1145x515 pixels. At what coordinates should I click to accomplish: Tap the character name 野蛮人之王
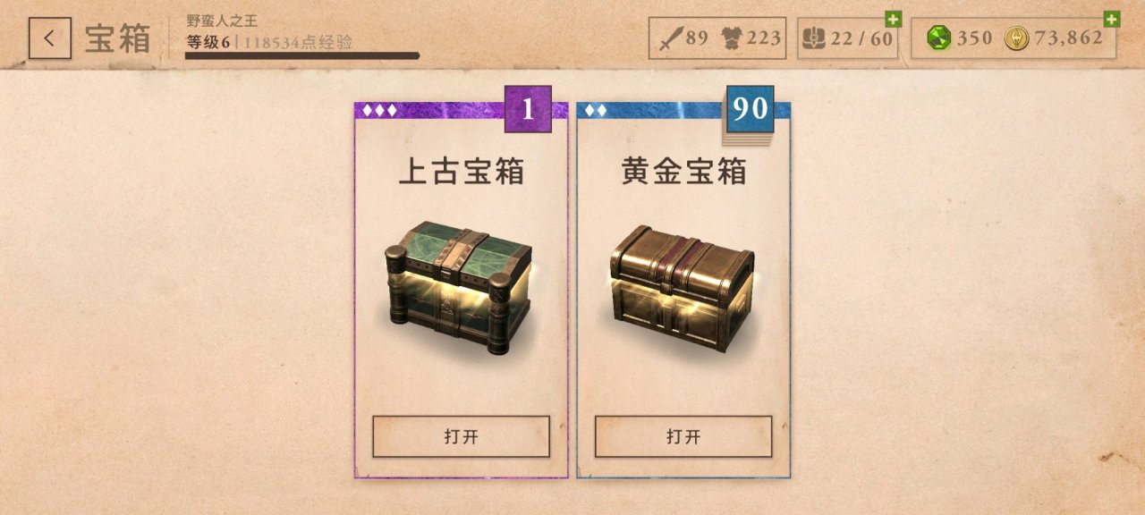(222, 21)
